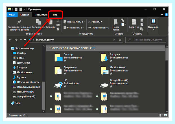Open the recent locations dropdown
This screenshot has width=175, height=124.
click(x=21, y=40)
